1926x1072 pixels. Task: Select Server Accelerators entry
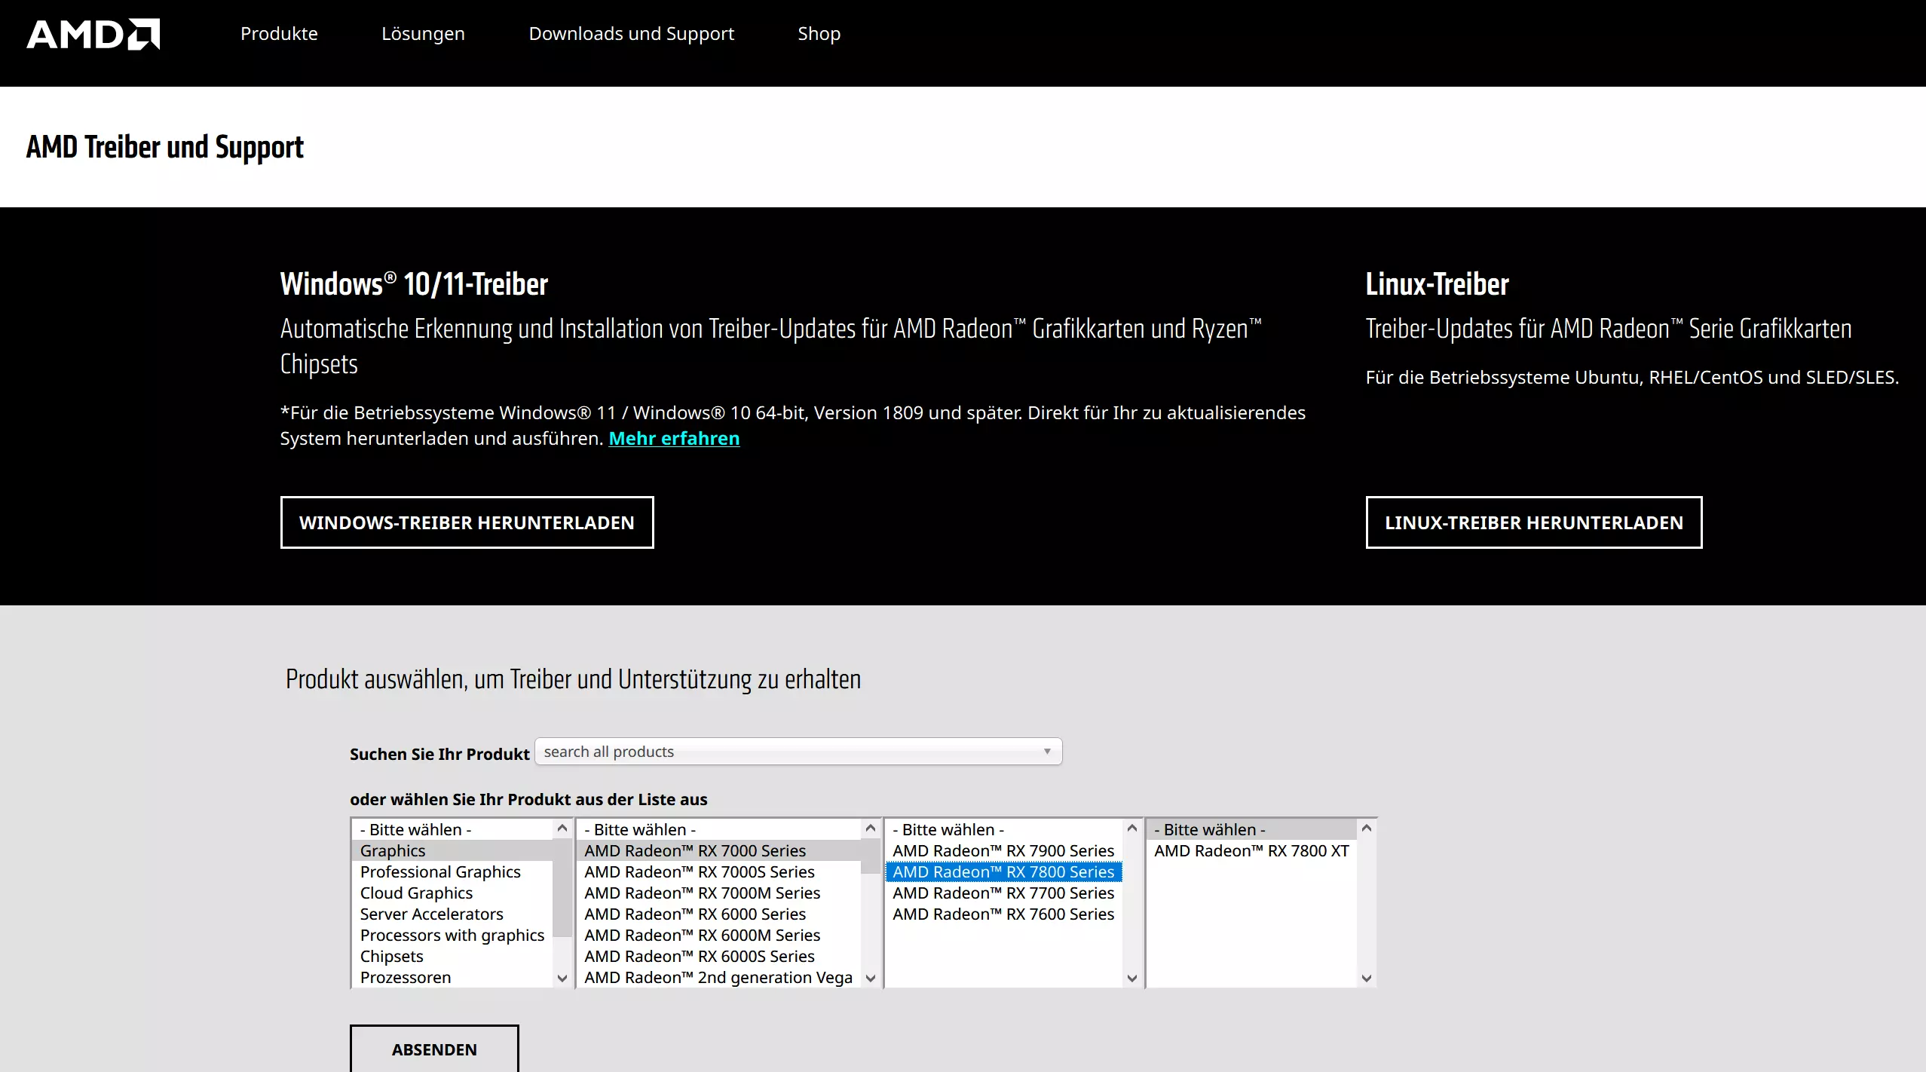(x=452, y=914)
